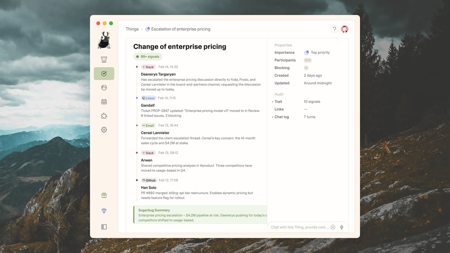Click the Around midnight Updated value

coord(318,83)
